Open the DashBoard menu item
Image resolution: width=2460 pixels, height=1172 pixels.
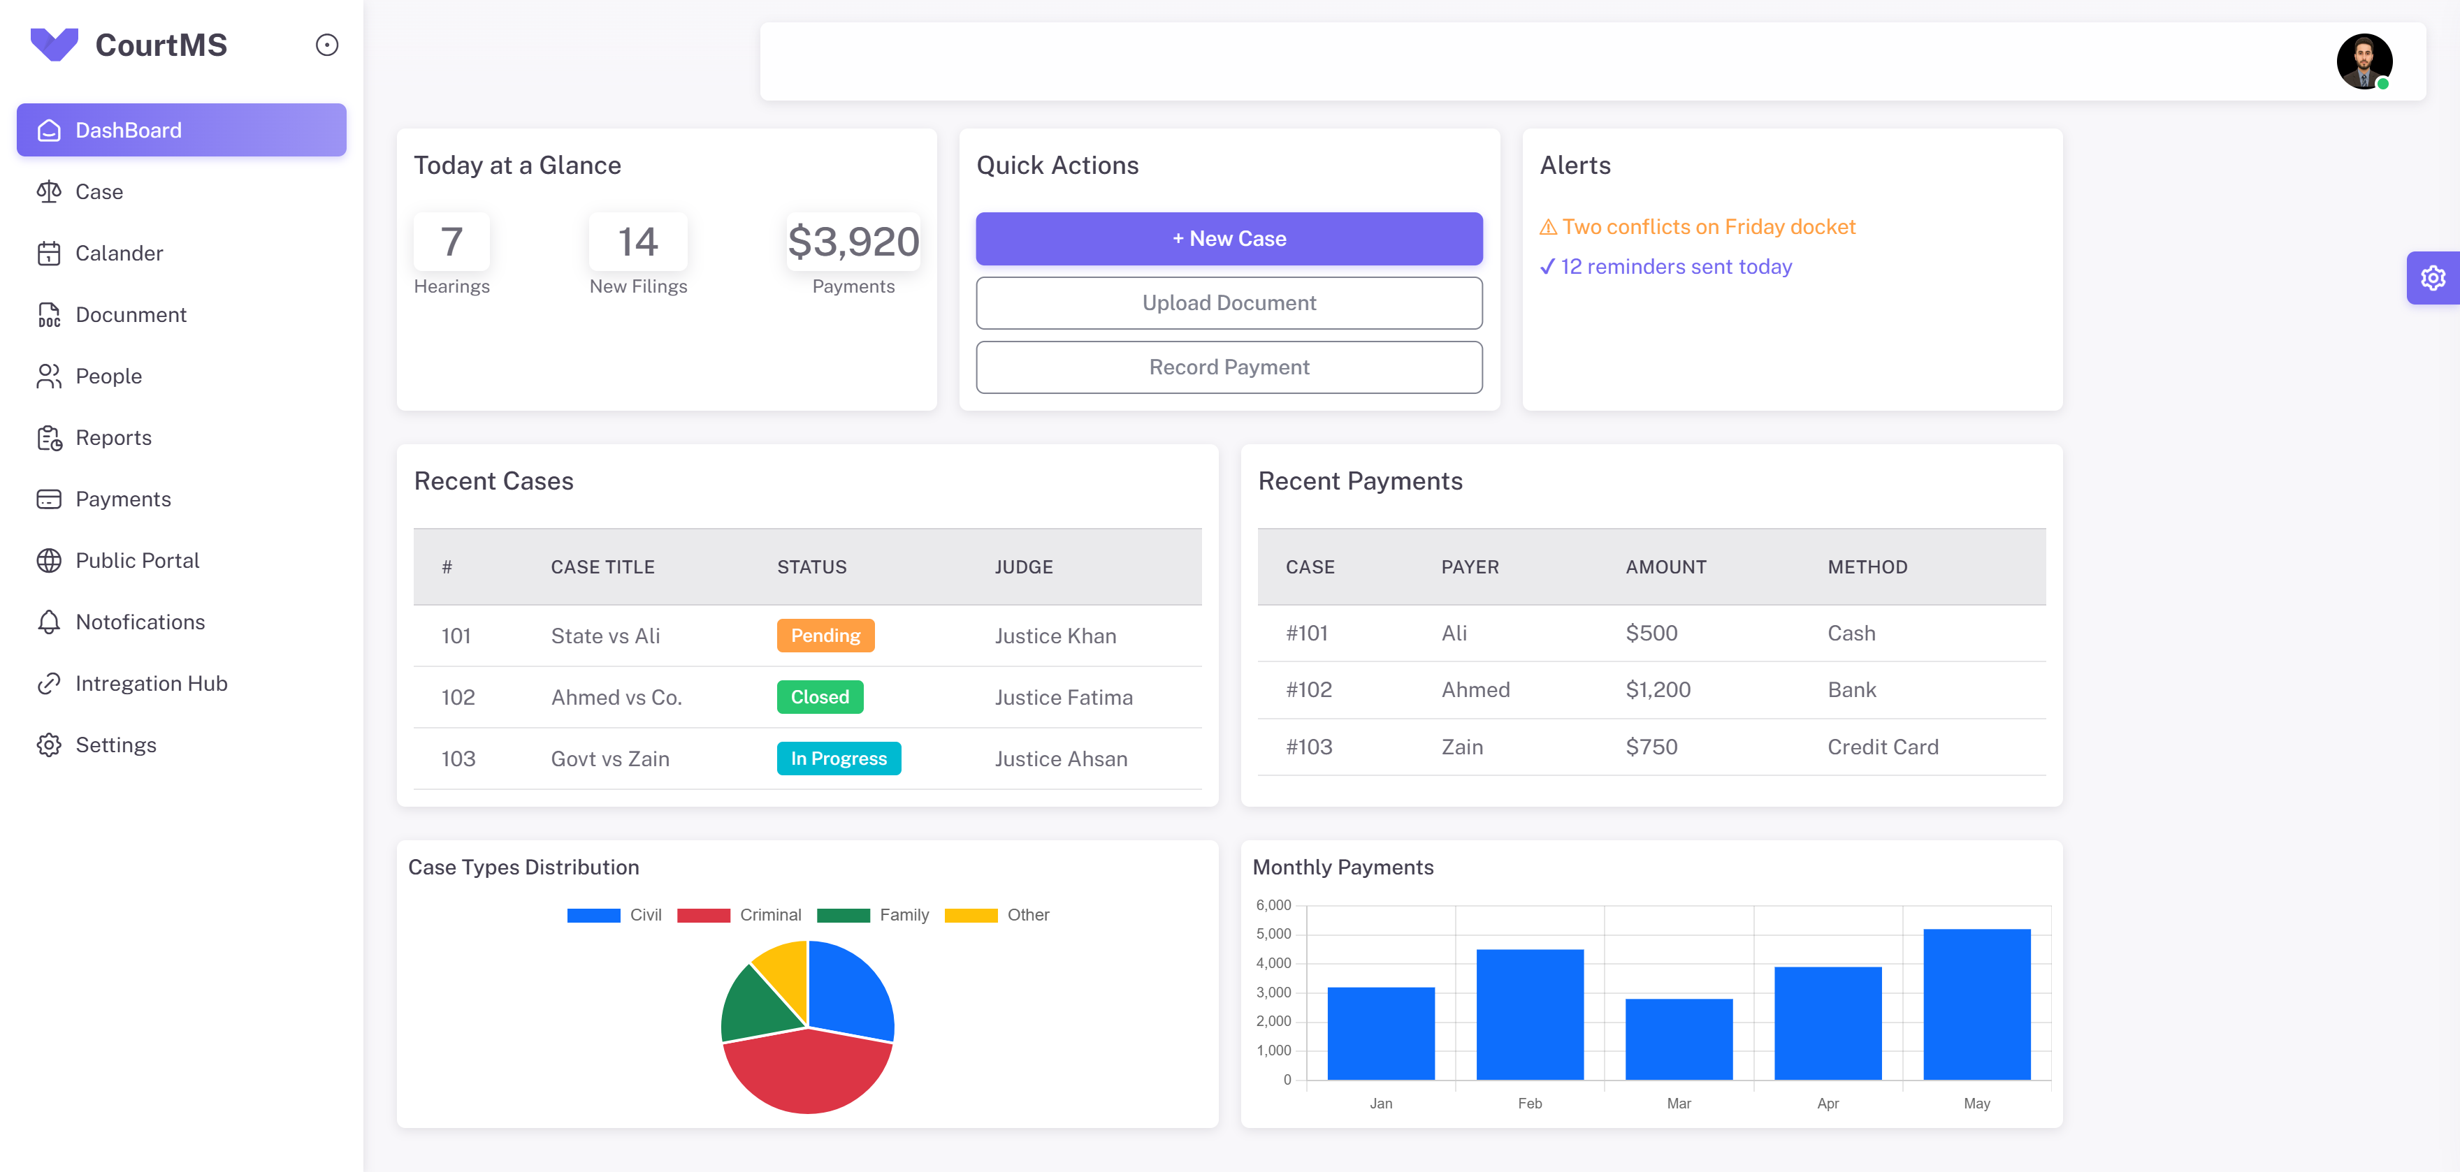pos(182,130)
